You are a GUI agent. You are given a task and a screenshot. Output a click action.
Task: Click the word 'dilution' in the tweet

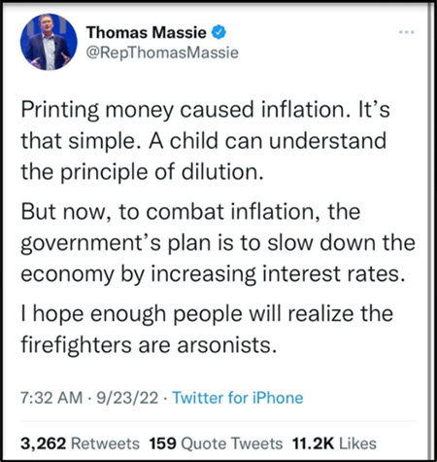click(x=222, y=172)
